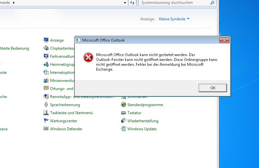Click the Outlook error message text

(x=156, y=62)
